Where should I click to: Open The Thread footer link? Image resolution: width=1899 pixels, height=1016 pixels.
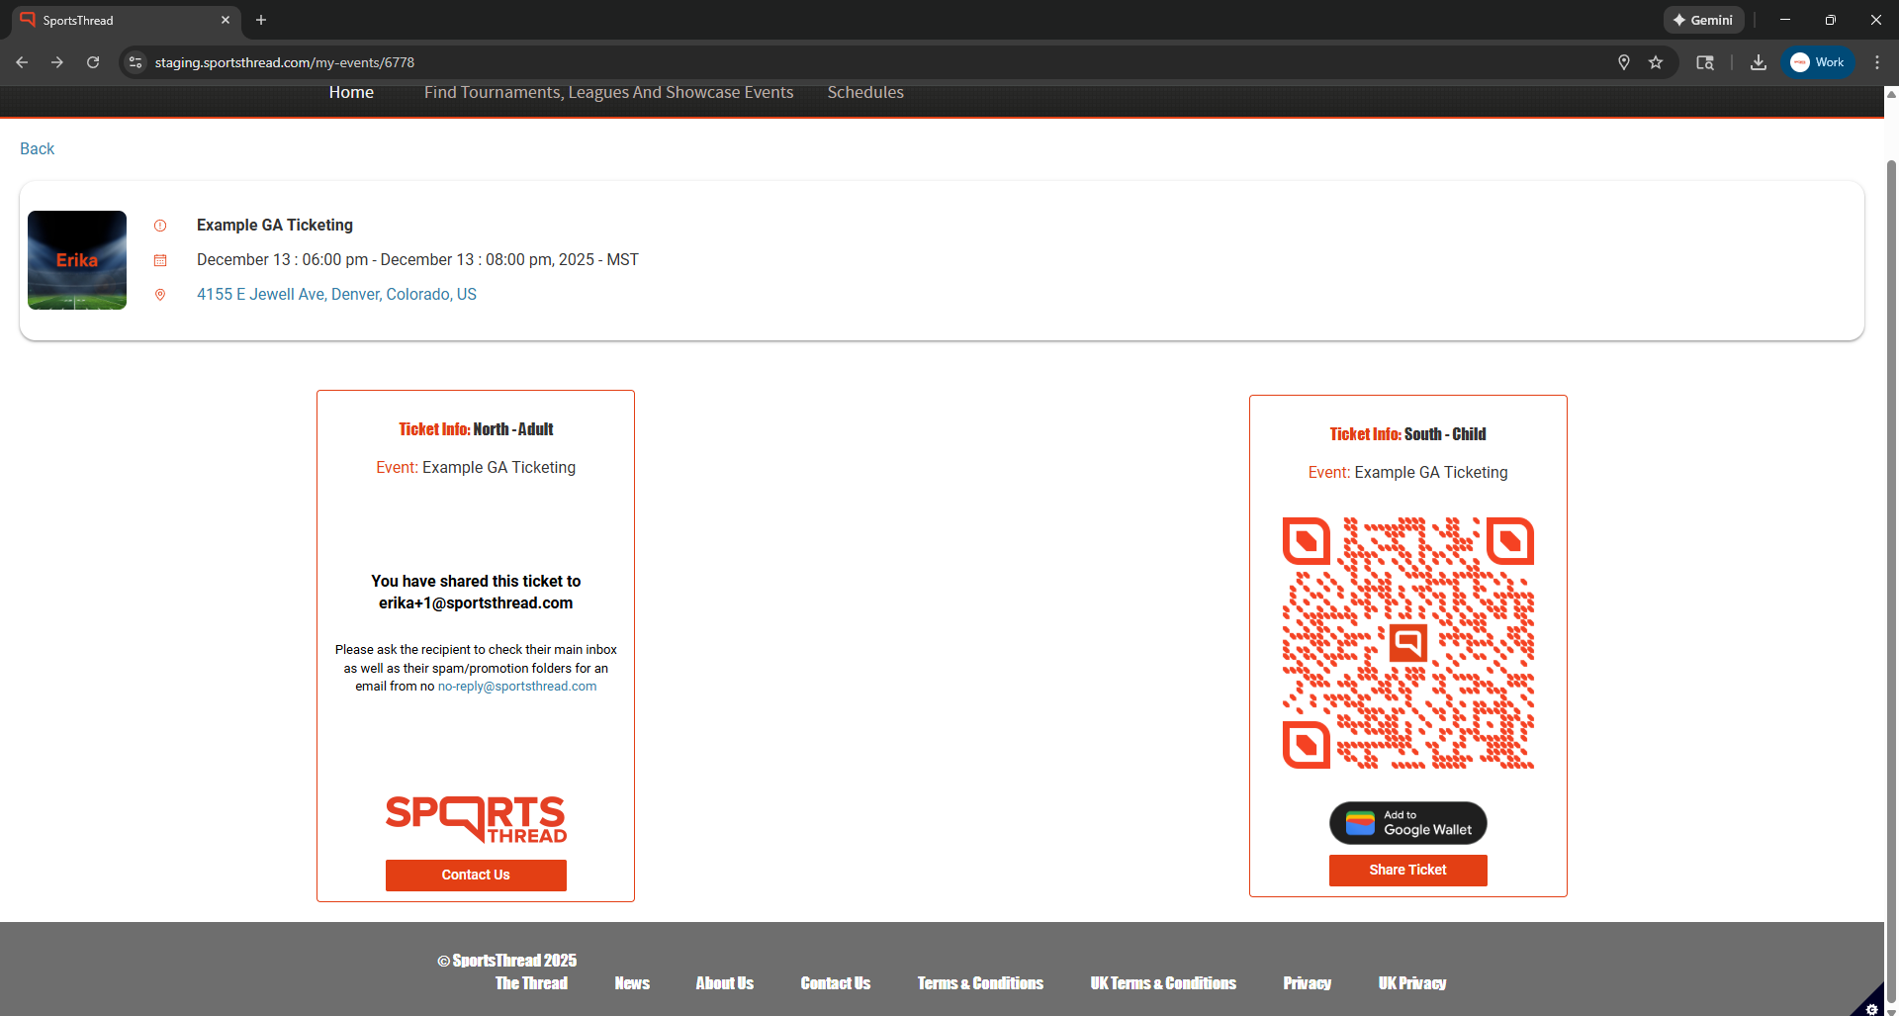[531, 983]
